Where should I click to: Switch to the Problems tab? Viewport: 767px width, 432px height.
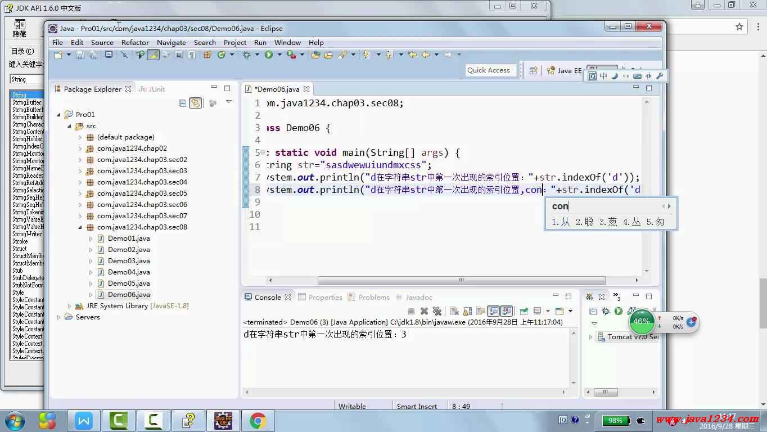tap(369, 297)
